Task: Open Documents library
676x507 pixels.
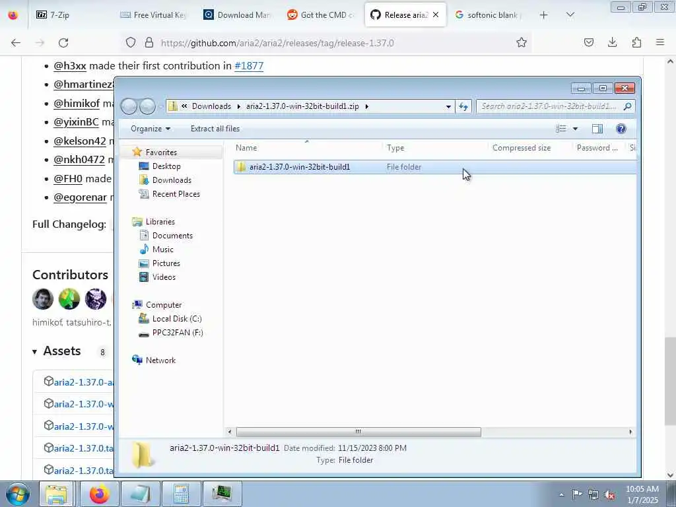Action: pos(172,236)
